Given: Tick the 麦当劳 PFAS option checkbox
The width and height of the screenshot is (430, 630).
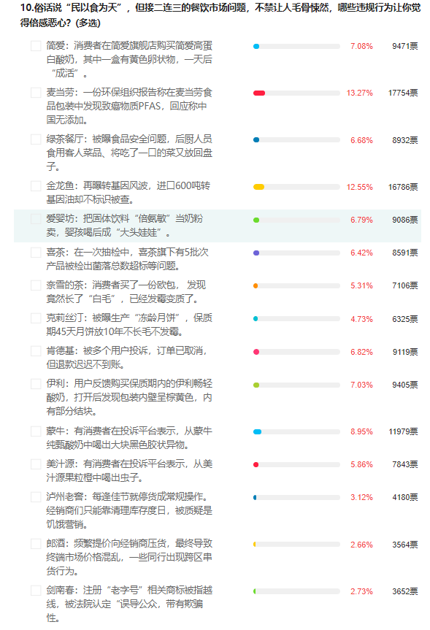Looking at the screenshot, I should [36, 93].
